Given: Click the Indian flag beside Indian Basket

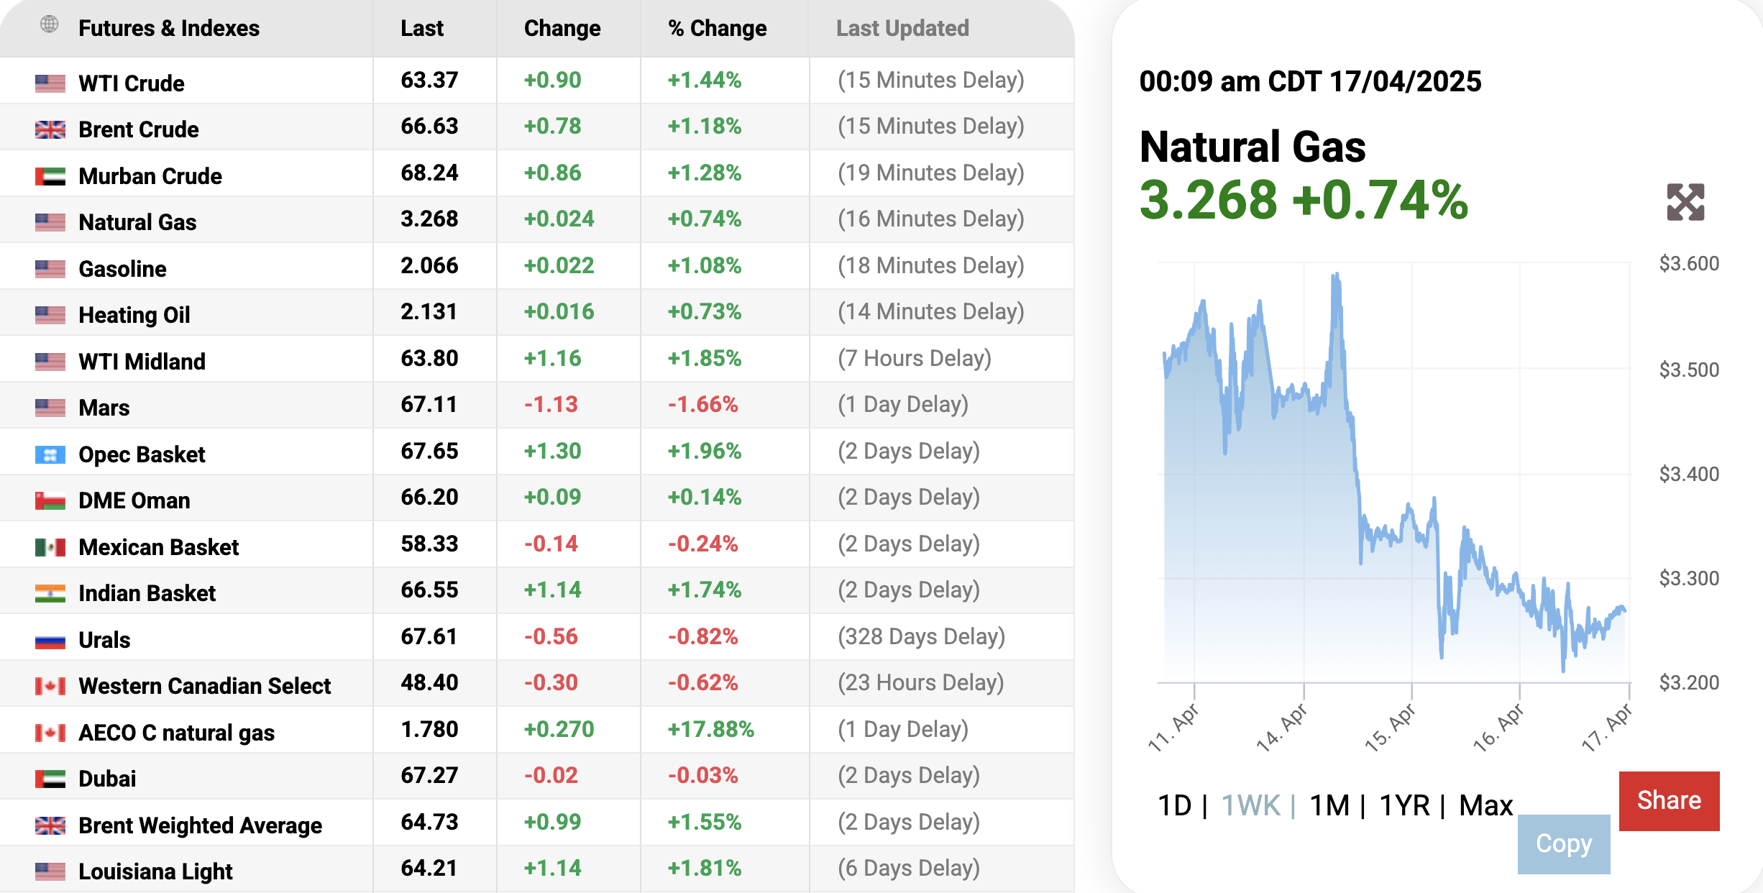Looking at the screenshot, I should [x=50, y=593].
